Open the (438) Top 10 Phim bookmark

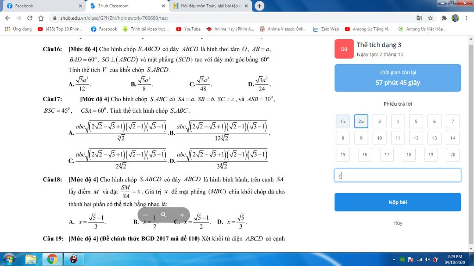click(60, 29)
